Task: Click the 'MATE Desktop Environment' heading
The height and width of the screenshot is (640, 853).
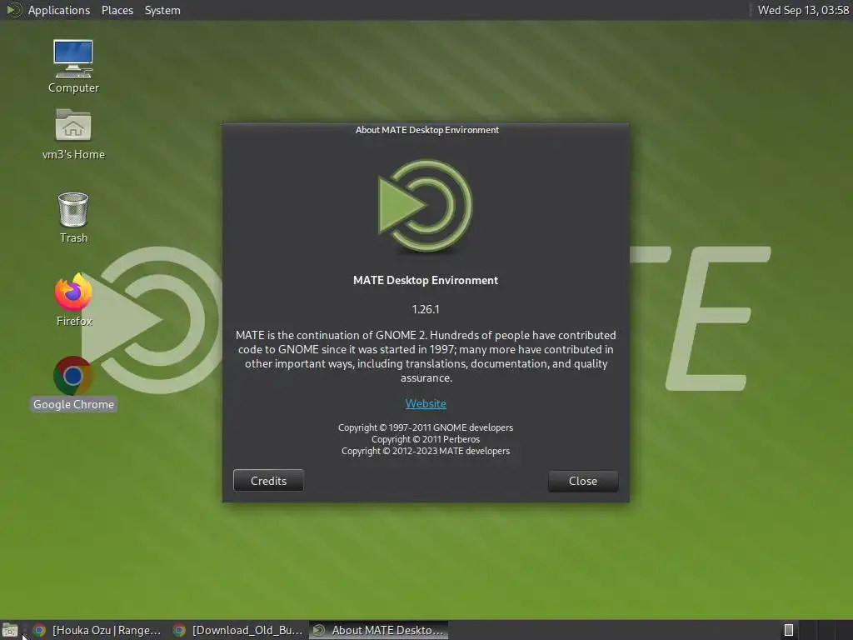Action: (426, 280)
